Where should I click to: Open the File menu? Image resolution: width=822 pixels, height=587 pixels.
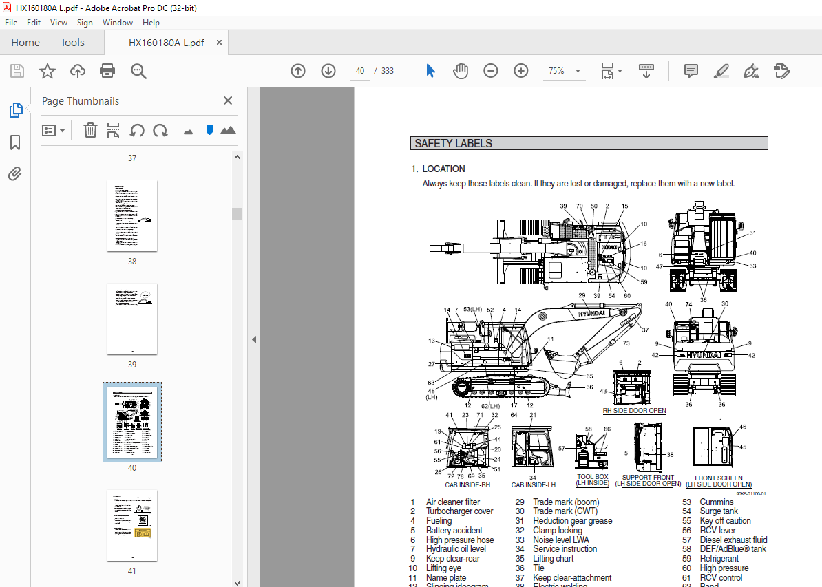pyautogui.click(x=11, y=23)
